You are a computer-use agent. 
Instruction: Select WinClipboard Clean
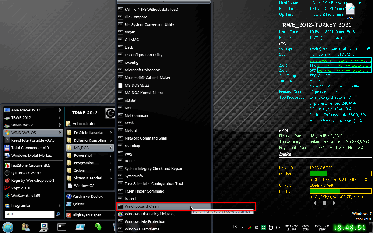coord(163,206)
